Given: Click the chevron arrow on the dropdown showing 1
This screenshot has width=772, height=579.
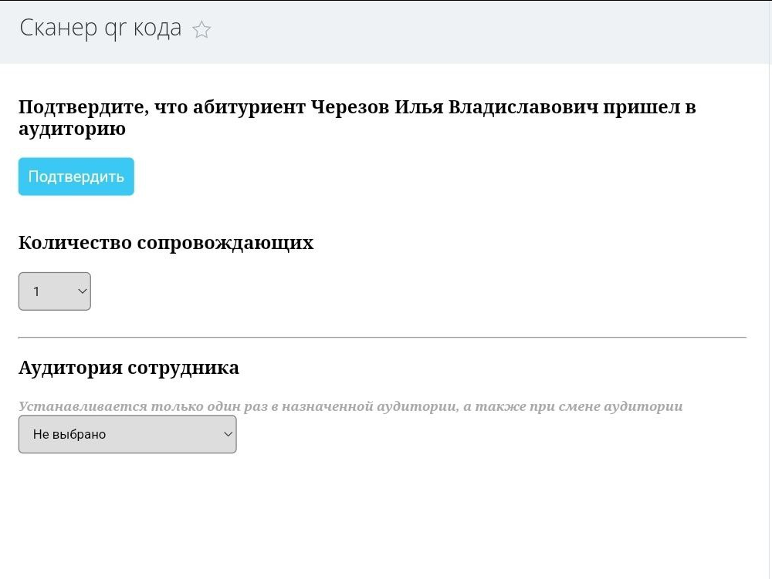Looking at the screenshot, I should pos(83,291).
